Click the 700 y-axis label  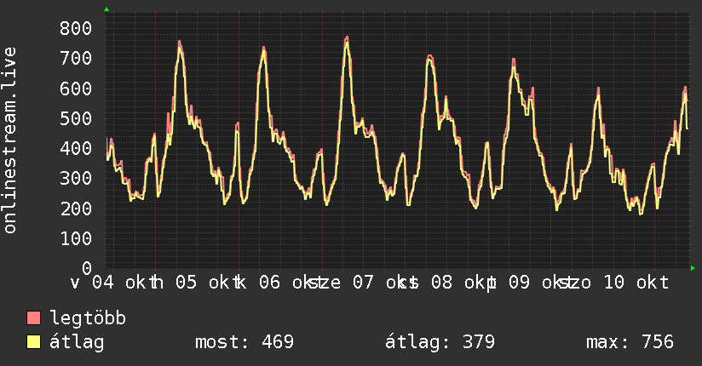coord(76,59)
